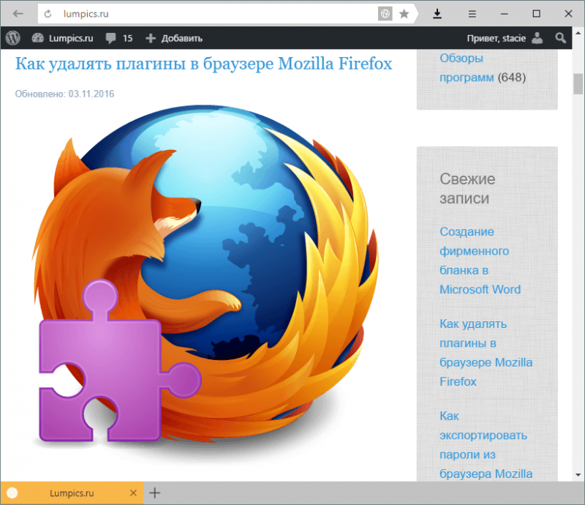
Task: Open the browser hamburger menu
Action: coord(472,14)
